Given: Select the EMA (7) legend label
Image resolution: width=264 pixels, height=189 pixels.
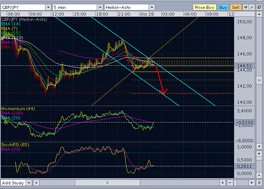Looking at the screenshot, I should tap(9, 29).
